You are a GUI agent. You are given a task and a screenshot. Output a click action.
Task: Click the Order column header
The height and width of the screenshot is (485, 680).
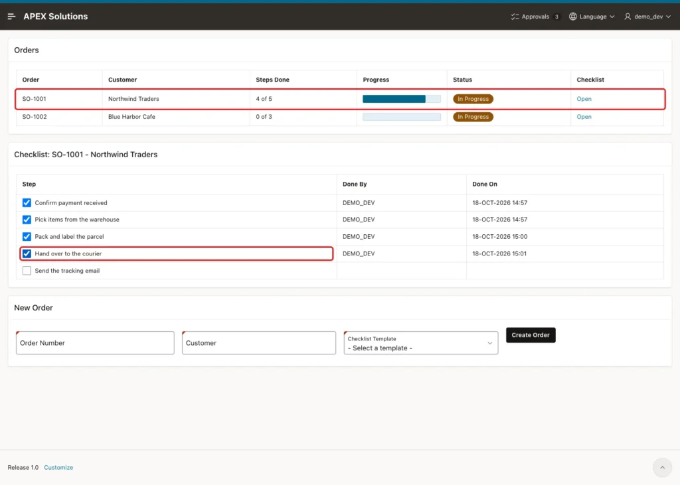coord(31,80)
